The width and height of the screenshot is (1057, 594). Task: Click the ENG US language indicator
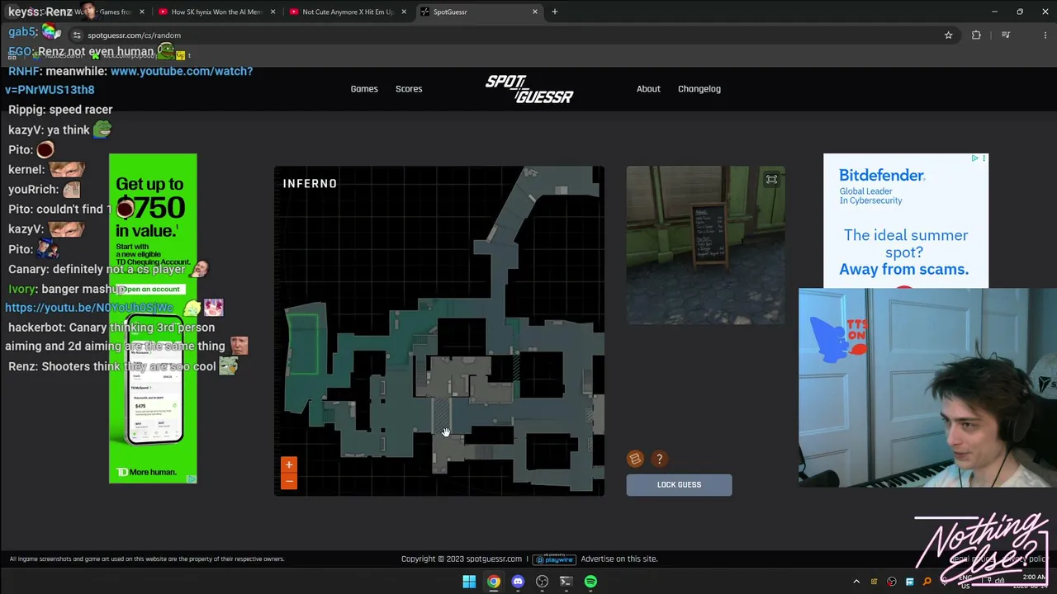[x=966, y=582]
